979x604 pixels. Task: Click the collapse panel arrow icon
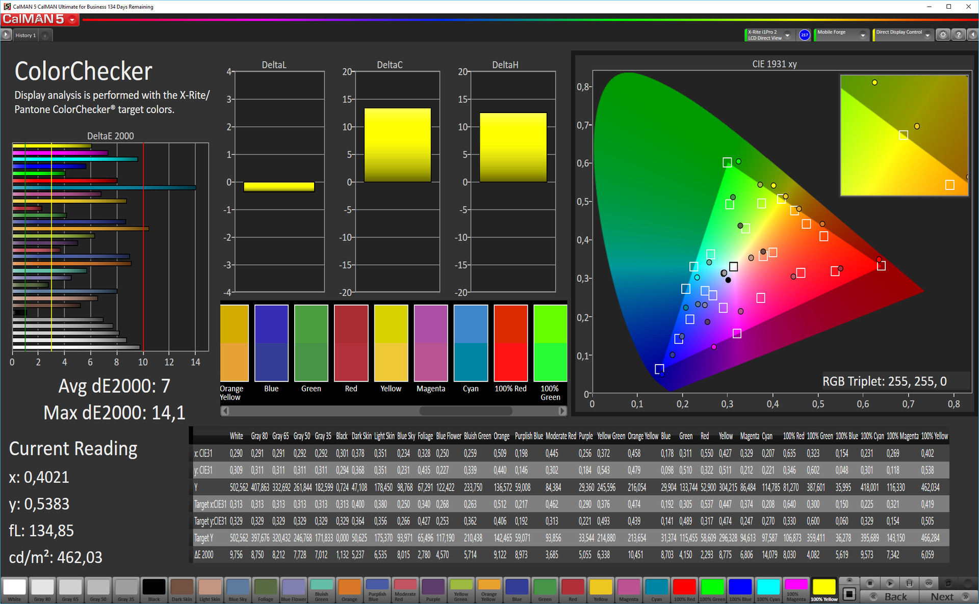click(972, 35)
